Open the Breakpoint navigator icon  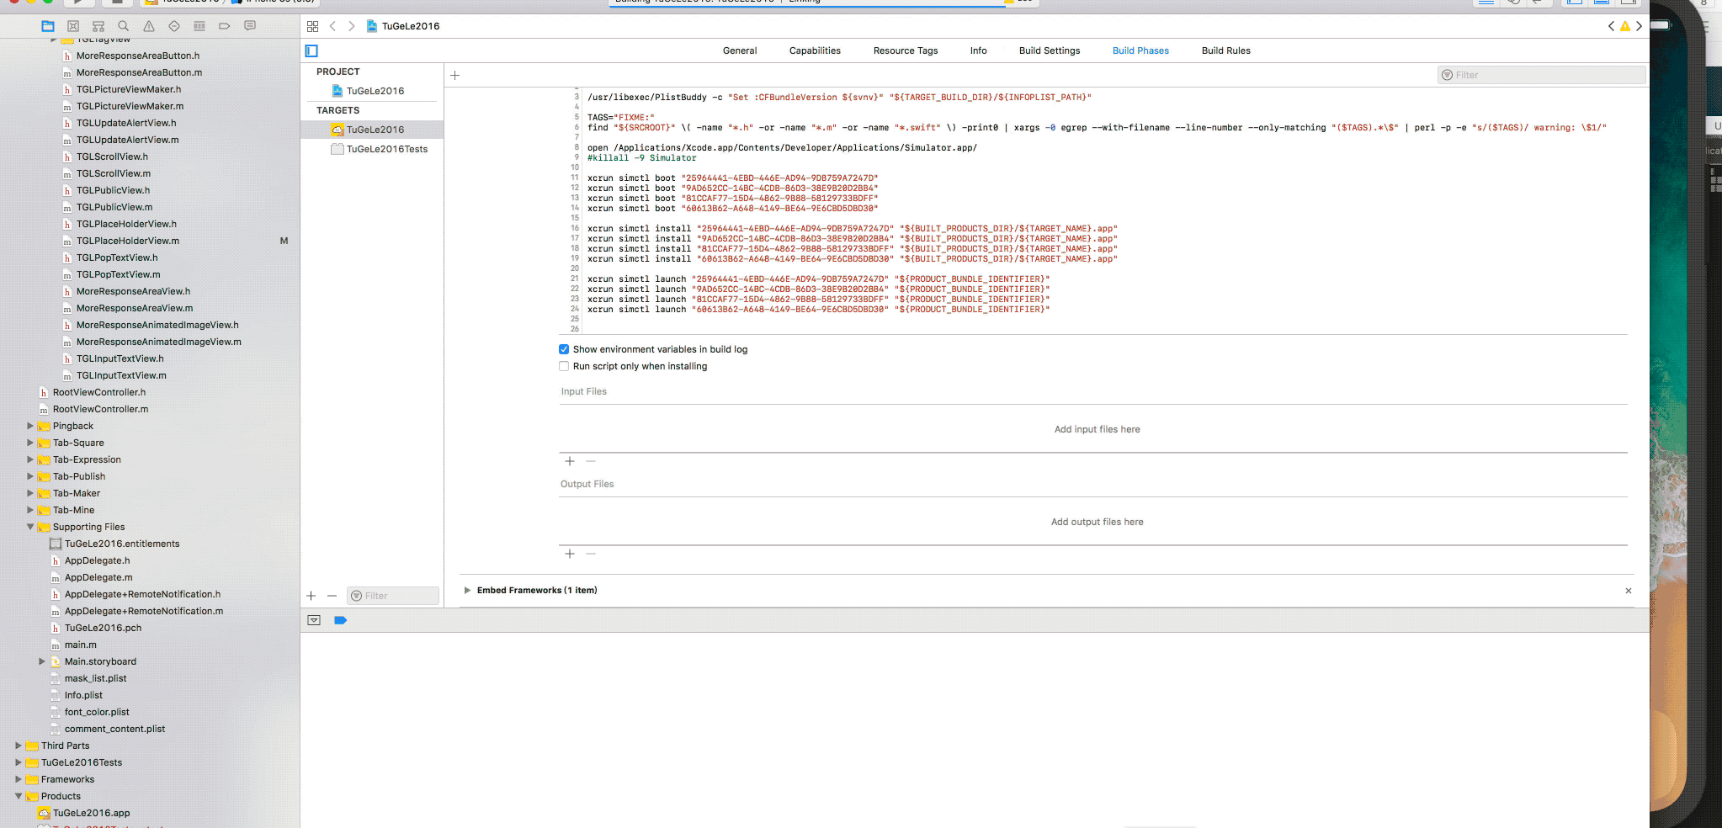click(225, 26)
